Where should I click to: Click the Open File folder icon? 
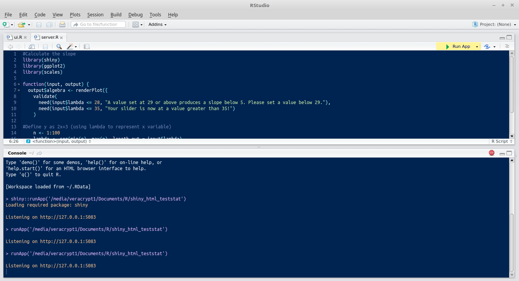click(x=21, y=24)
